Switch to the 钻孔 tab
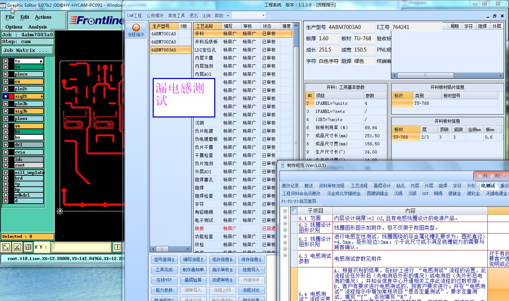This screenshot has width=509, height=301. click(400, 186)
